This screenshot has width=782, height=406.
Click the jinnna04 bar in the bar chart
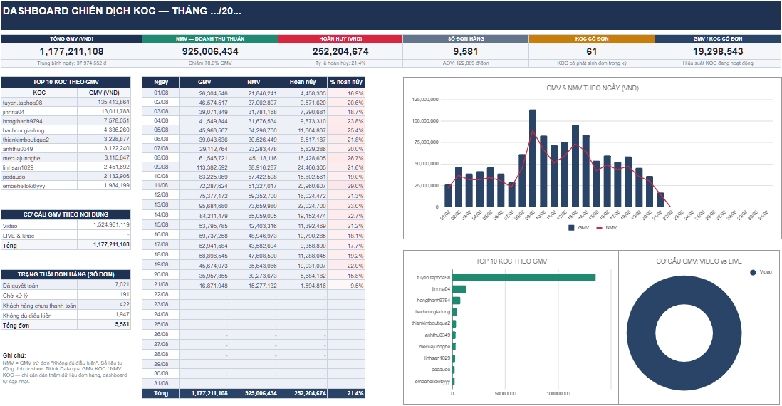click(x=459, y=289)
